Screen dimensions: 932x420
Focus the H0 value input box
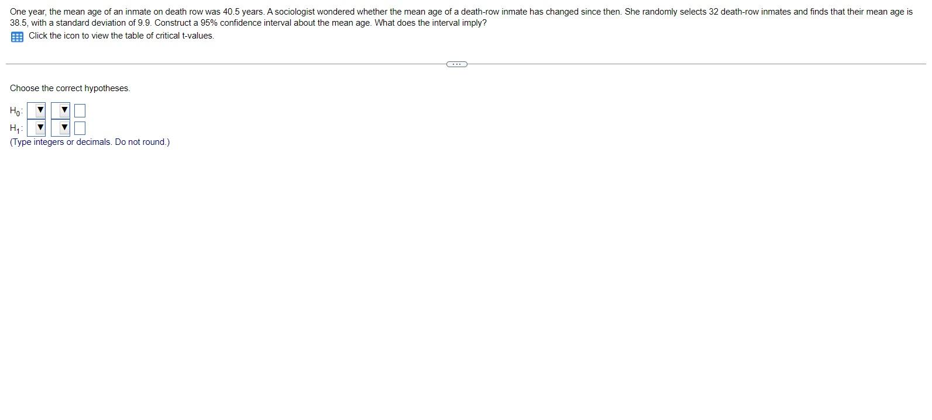80,110
